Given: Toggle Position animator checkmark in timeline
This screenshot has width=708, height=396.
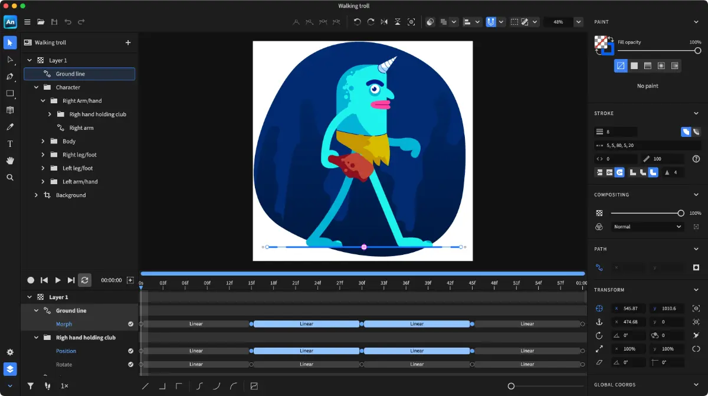Looking at the screenshot, I should pyautogui.click(x=131, y=351).
